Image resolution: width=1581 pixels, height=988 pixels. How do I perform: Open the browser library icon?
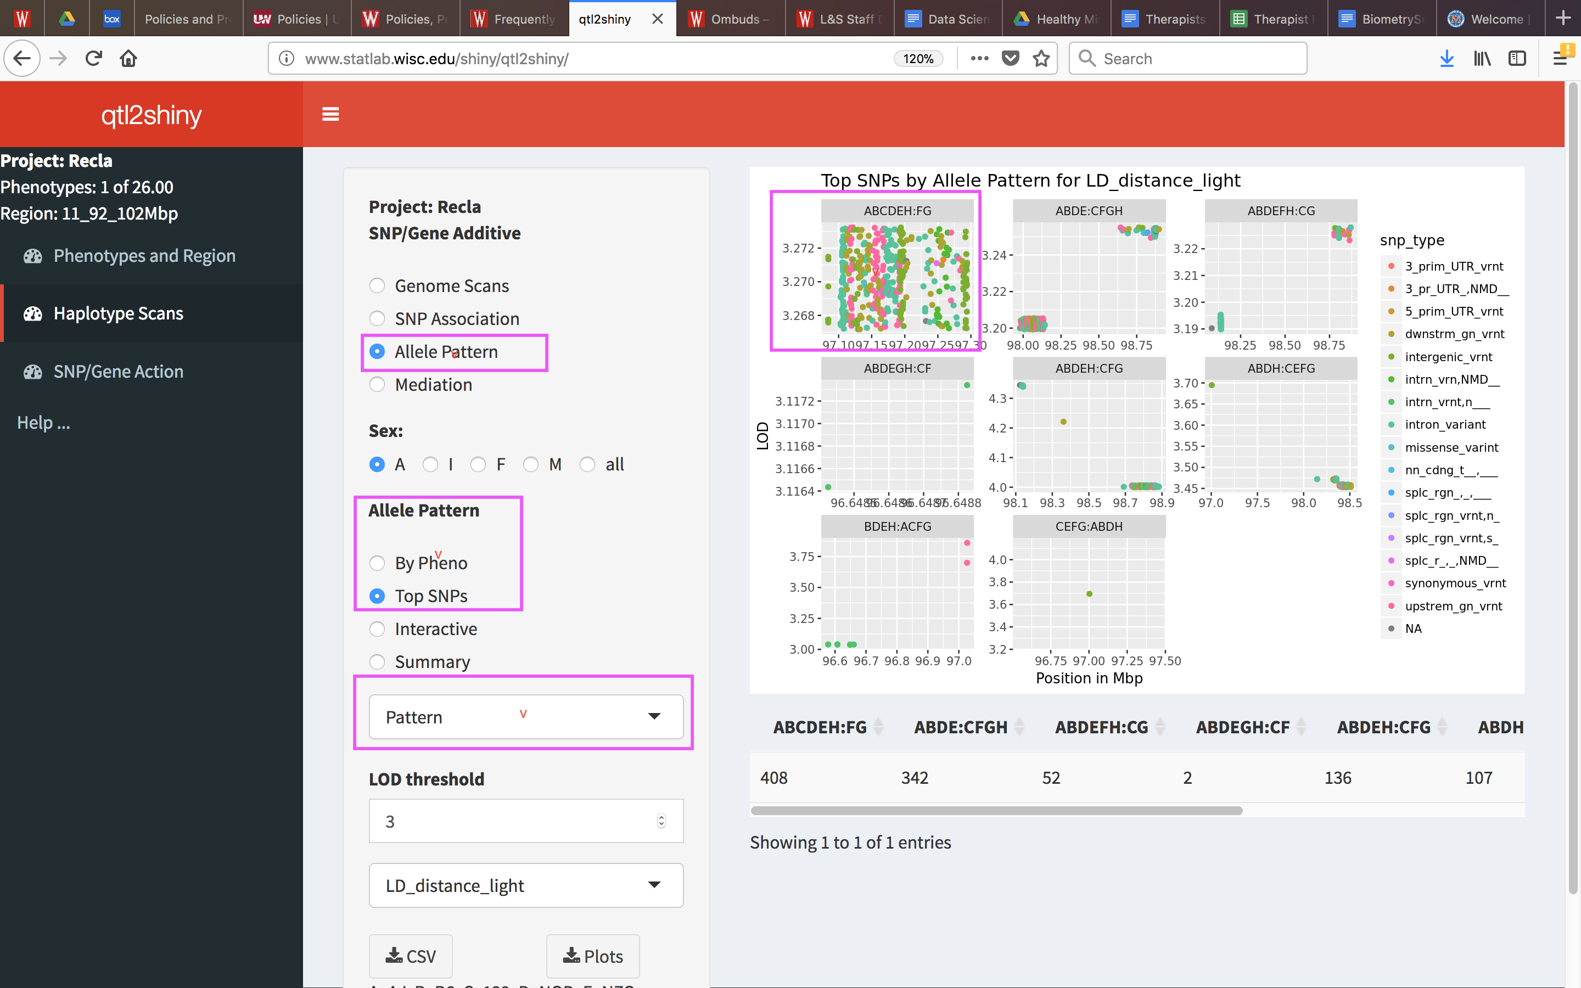[x=1482, y=58]
